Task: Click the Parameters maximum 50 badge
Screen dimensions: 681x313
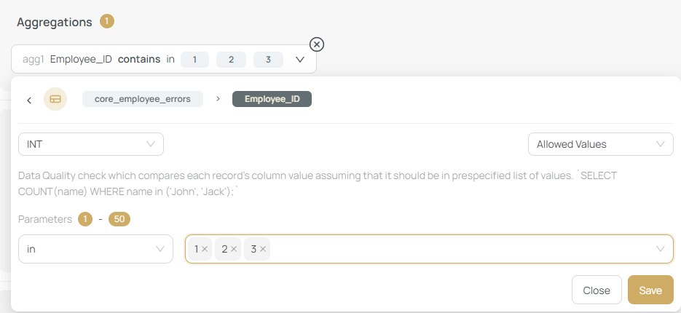Action: [119, 219]
